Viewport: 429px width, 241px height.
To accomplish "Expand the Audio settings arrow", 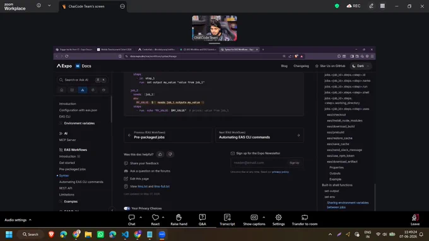I will tap(30, 220).
